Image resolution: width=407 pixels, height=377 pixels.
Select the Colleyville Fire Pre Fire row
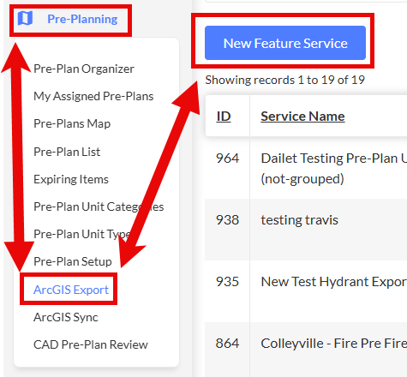point(306,350)
